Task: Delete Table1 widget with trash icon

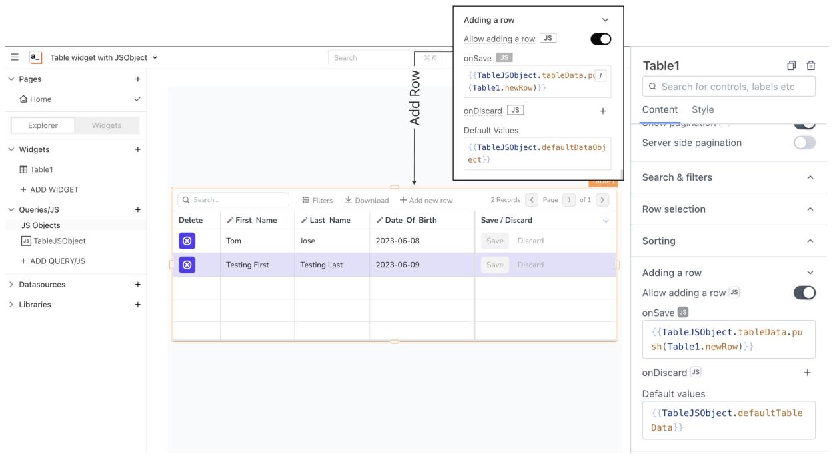Action: pos(811,65)
